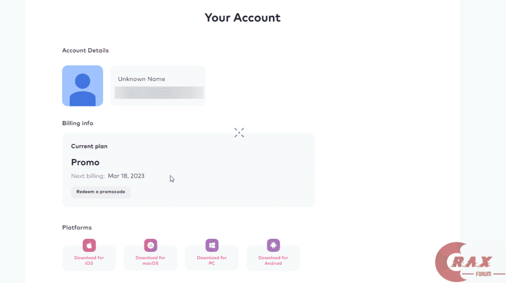Select the Promo plan name
Screen dimensions: 506x283
coord(85,162)
